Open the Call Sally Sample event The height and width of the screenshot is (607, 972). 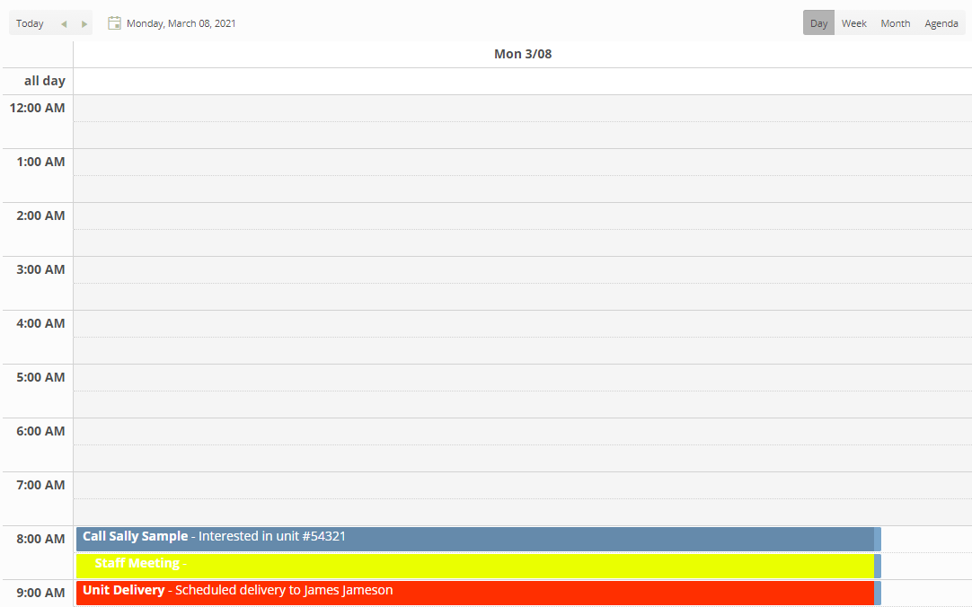tap(478, 539)
